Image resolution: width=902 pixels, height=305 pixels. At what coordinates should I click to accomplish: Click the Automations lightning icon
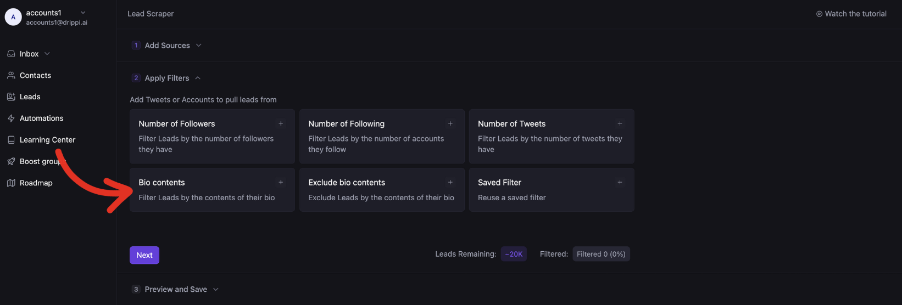click(x=11, y=118)
